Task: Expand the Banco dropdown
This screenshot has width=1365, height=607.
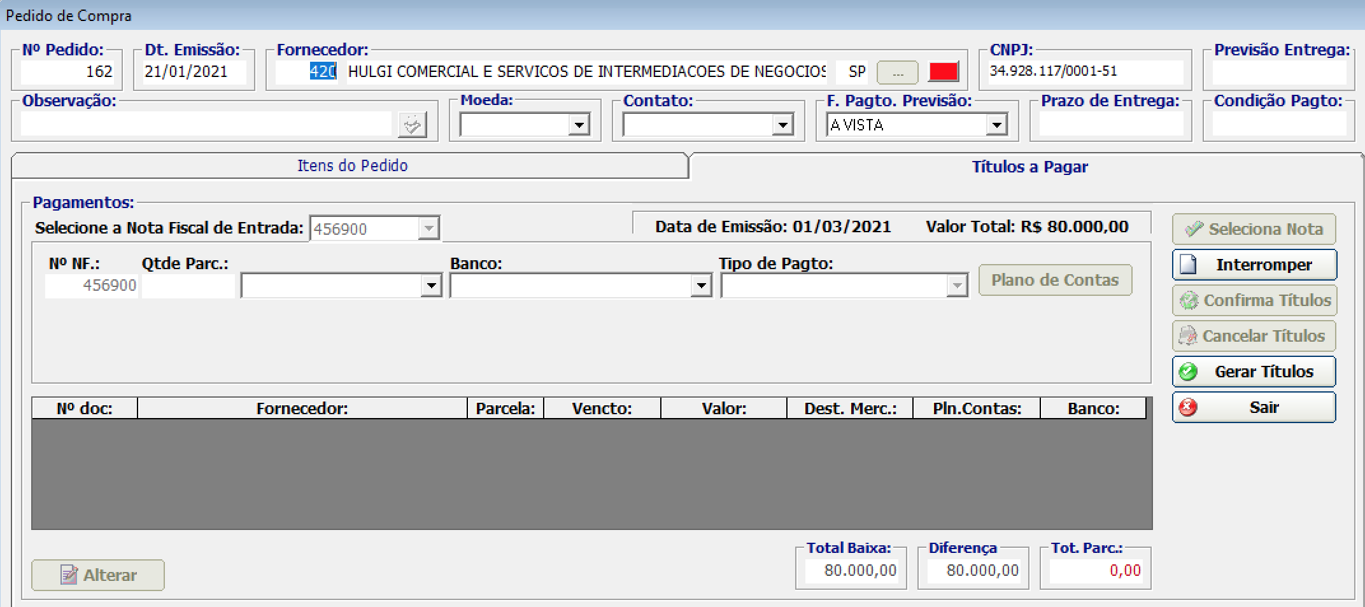Action: pyautogui.click(x=701, y=285)
